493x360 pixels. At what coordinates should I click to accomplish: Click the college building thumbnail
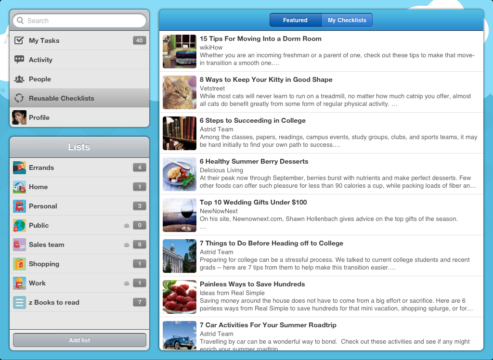pyautogui.click(x=180, y=256)
